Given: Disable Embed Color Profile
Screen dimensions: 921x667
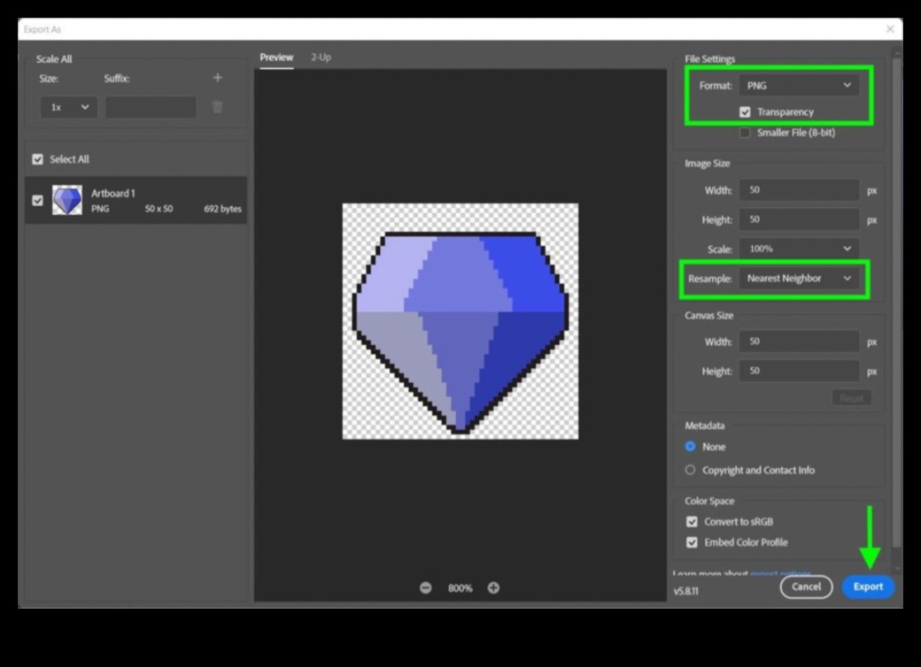Looking at the screenshot, I should coord(692,542).
